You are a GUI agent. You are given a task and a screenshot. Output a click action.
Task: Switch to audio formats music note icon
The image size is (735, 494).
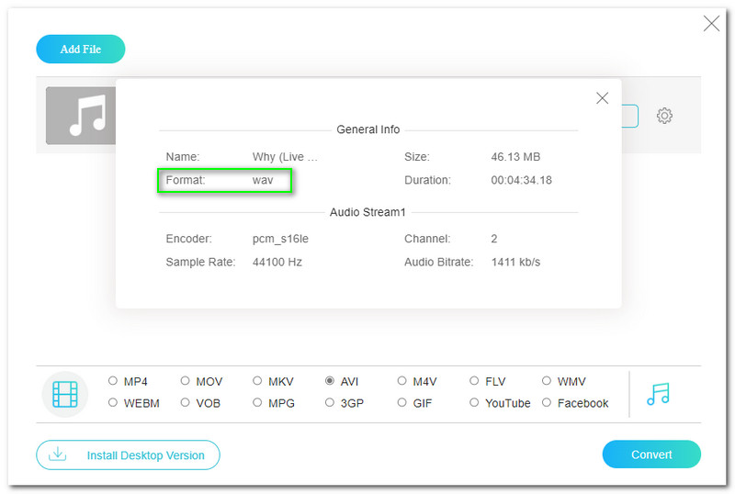(658, 394)
